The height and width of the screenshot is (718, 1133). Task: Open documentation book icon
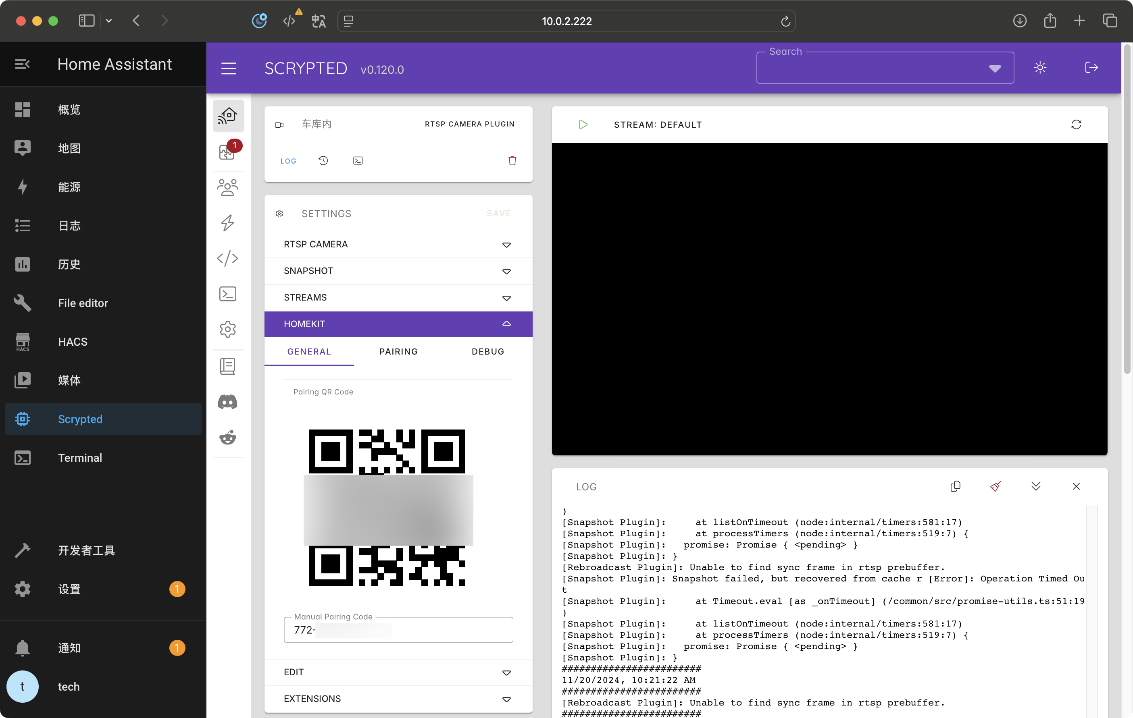pos(228,366)
